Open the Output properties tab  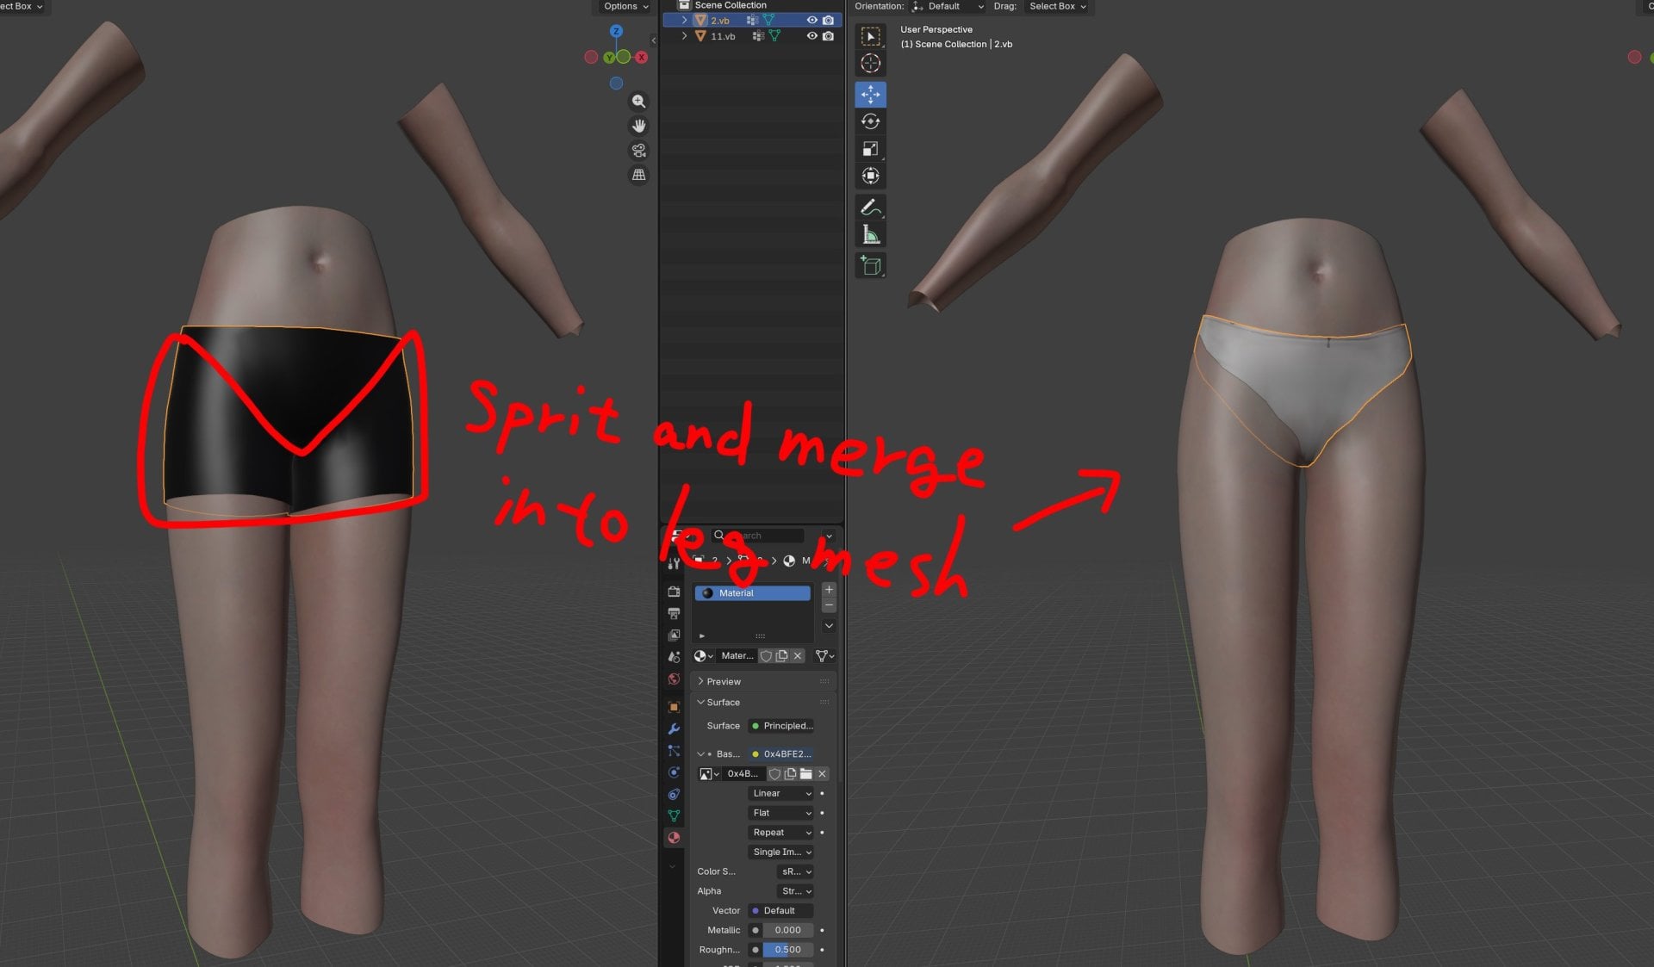(674, 613)
